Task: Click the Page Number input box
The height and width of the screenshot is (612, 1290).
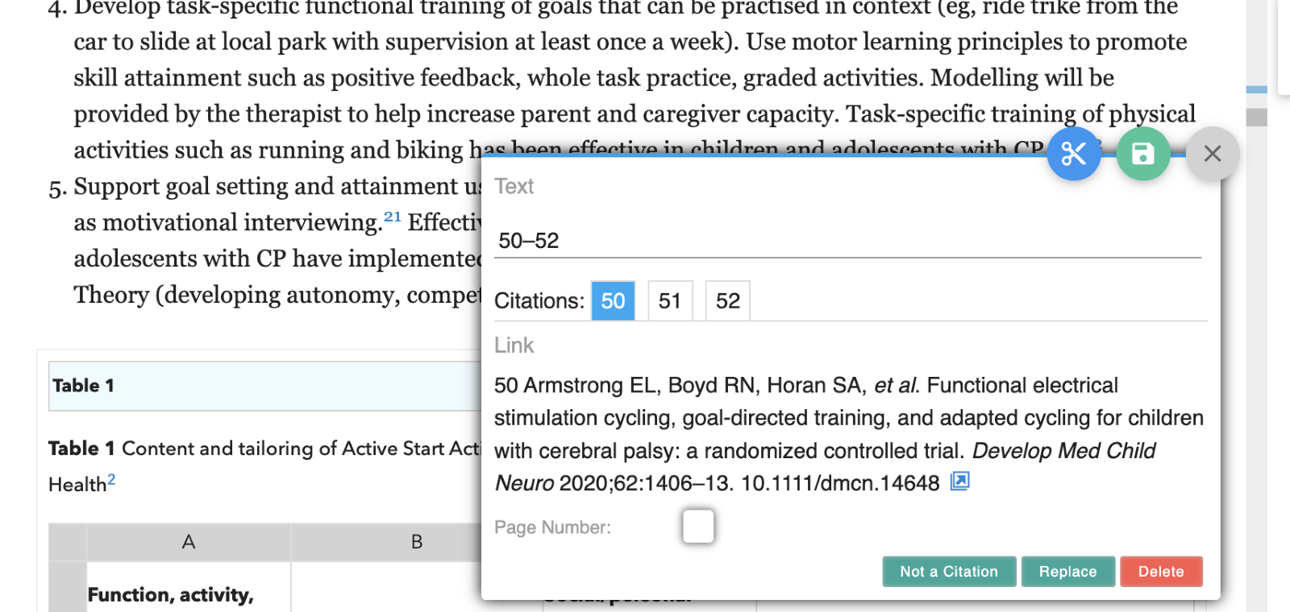Action: (698, 527)
